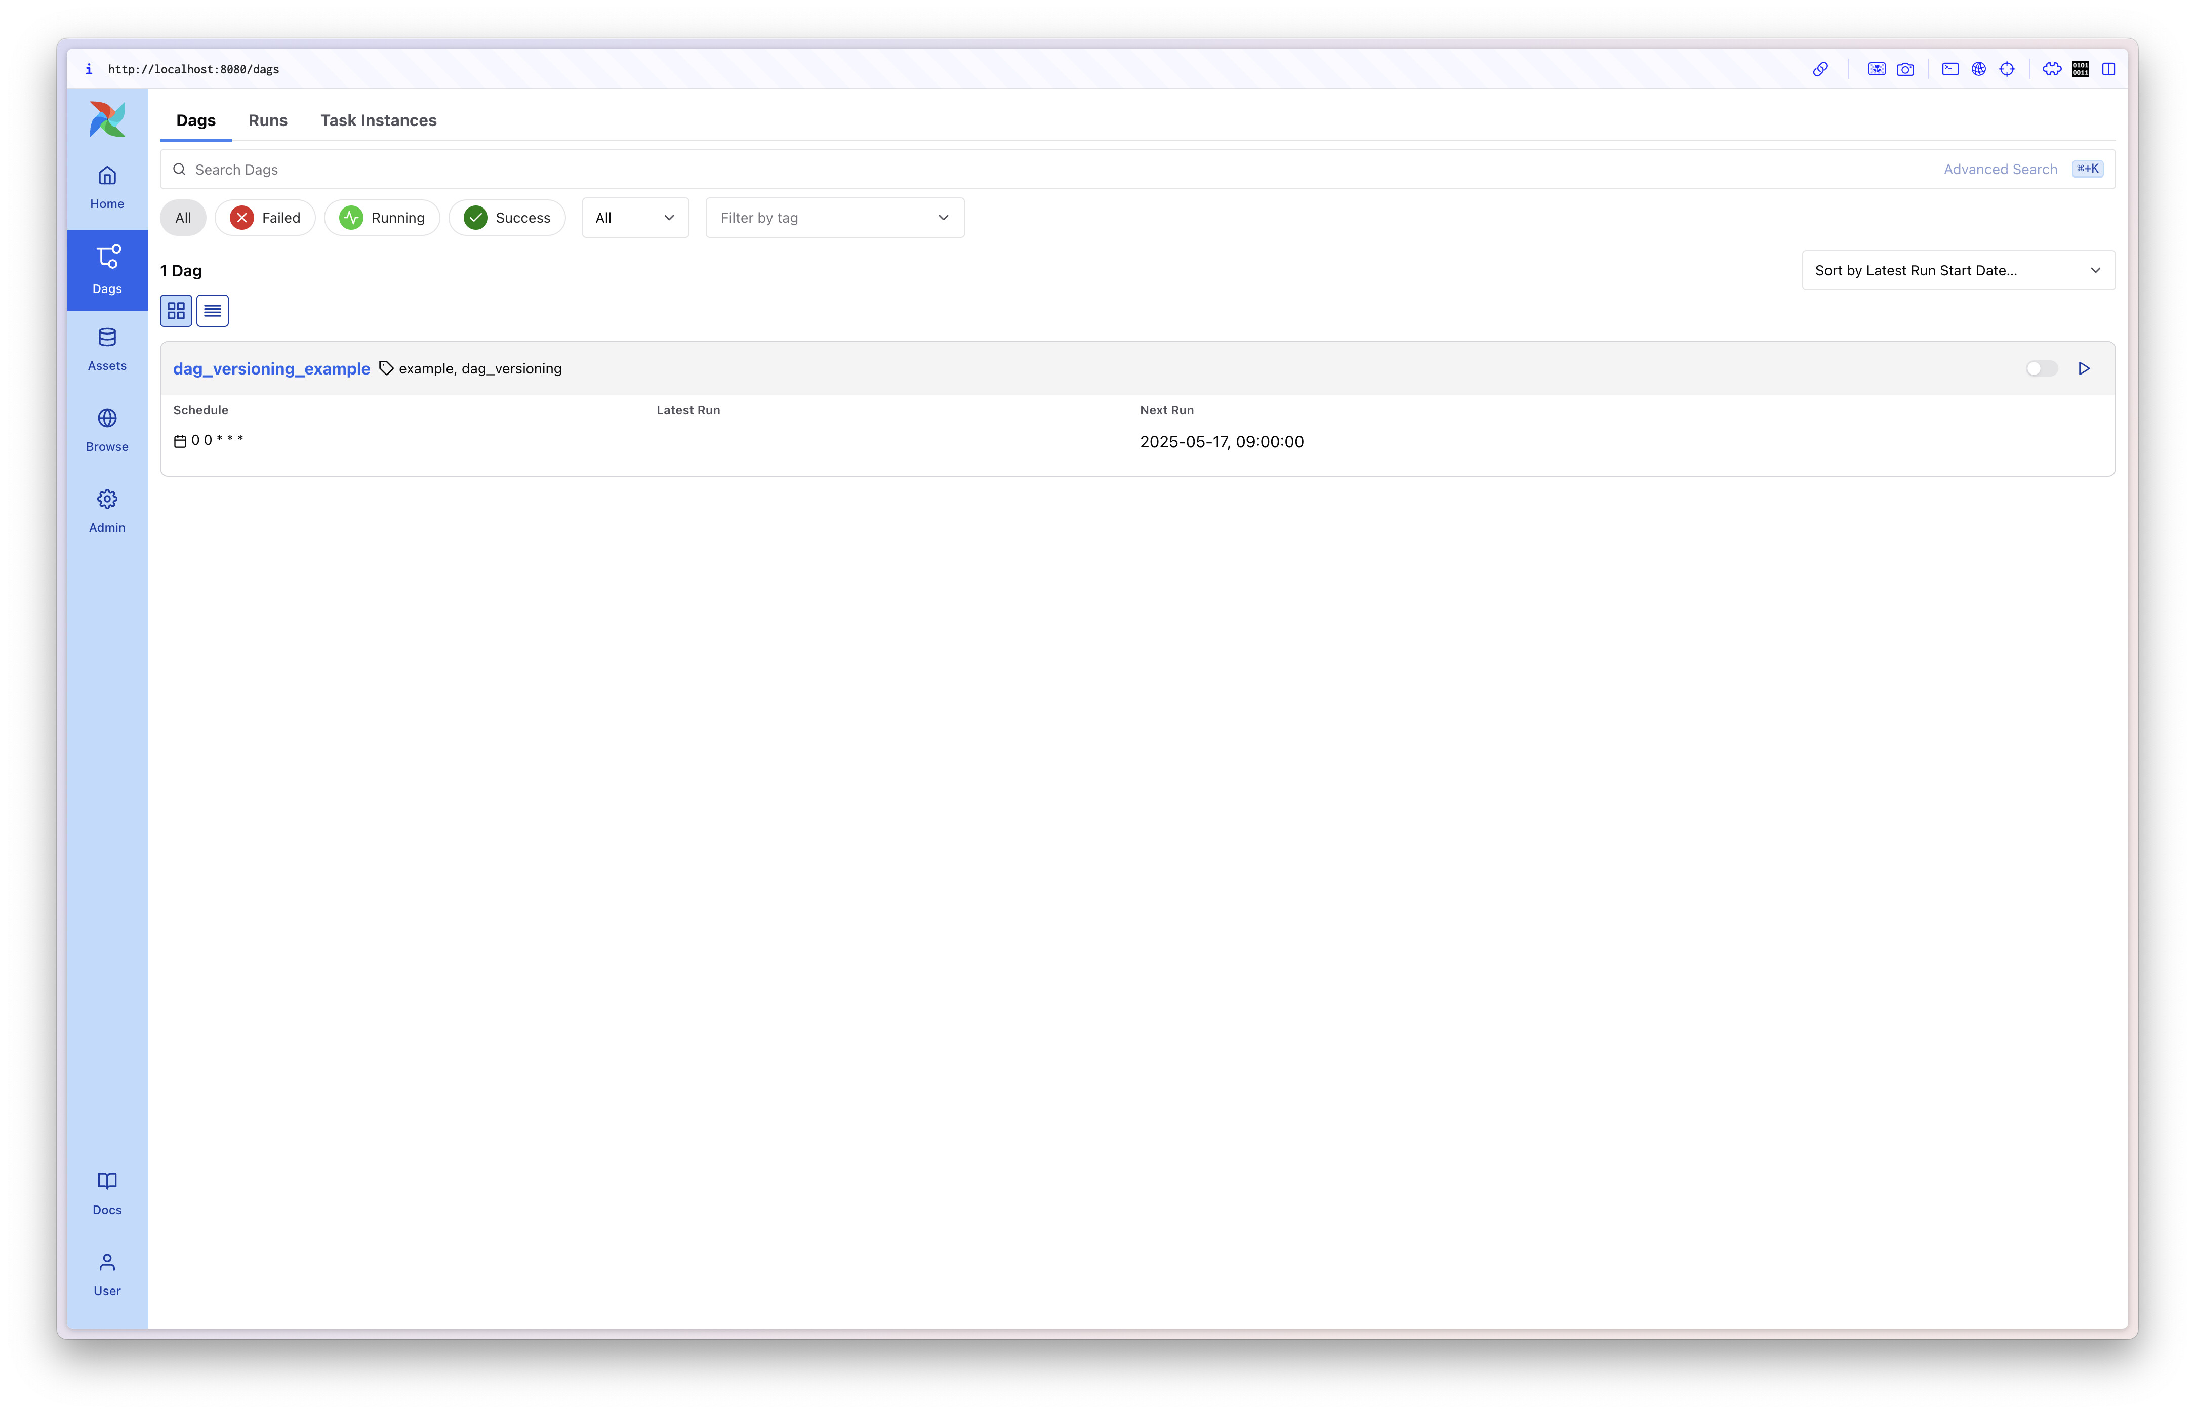
Task: Open the Home sidebar icon
Action: coord(106,186)
